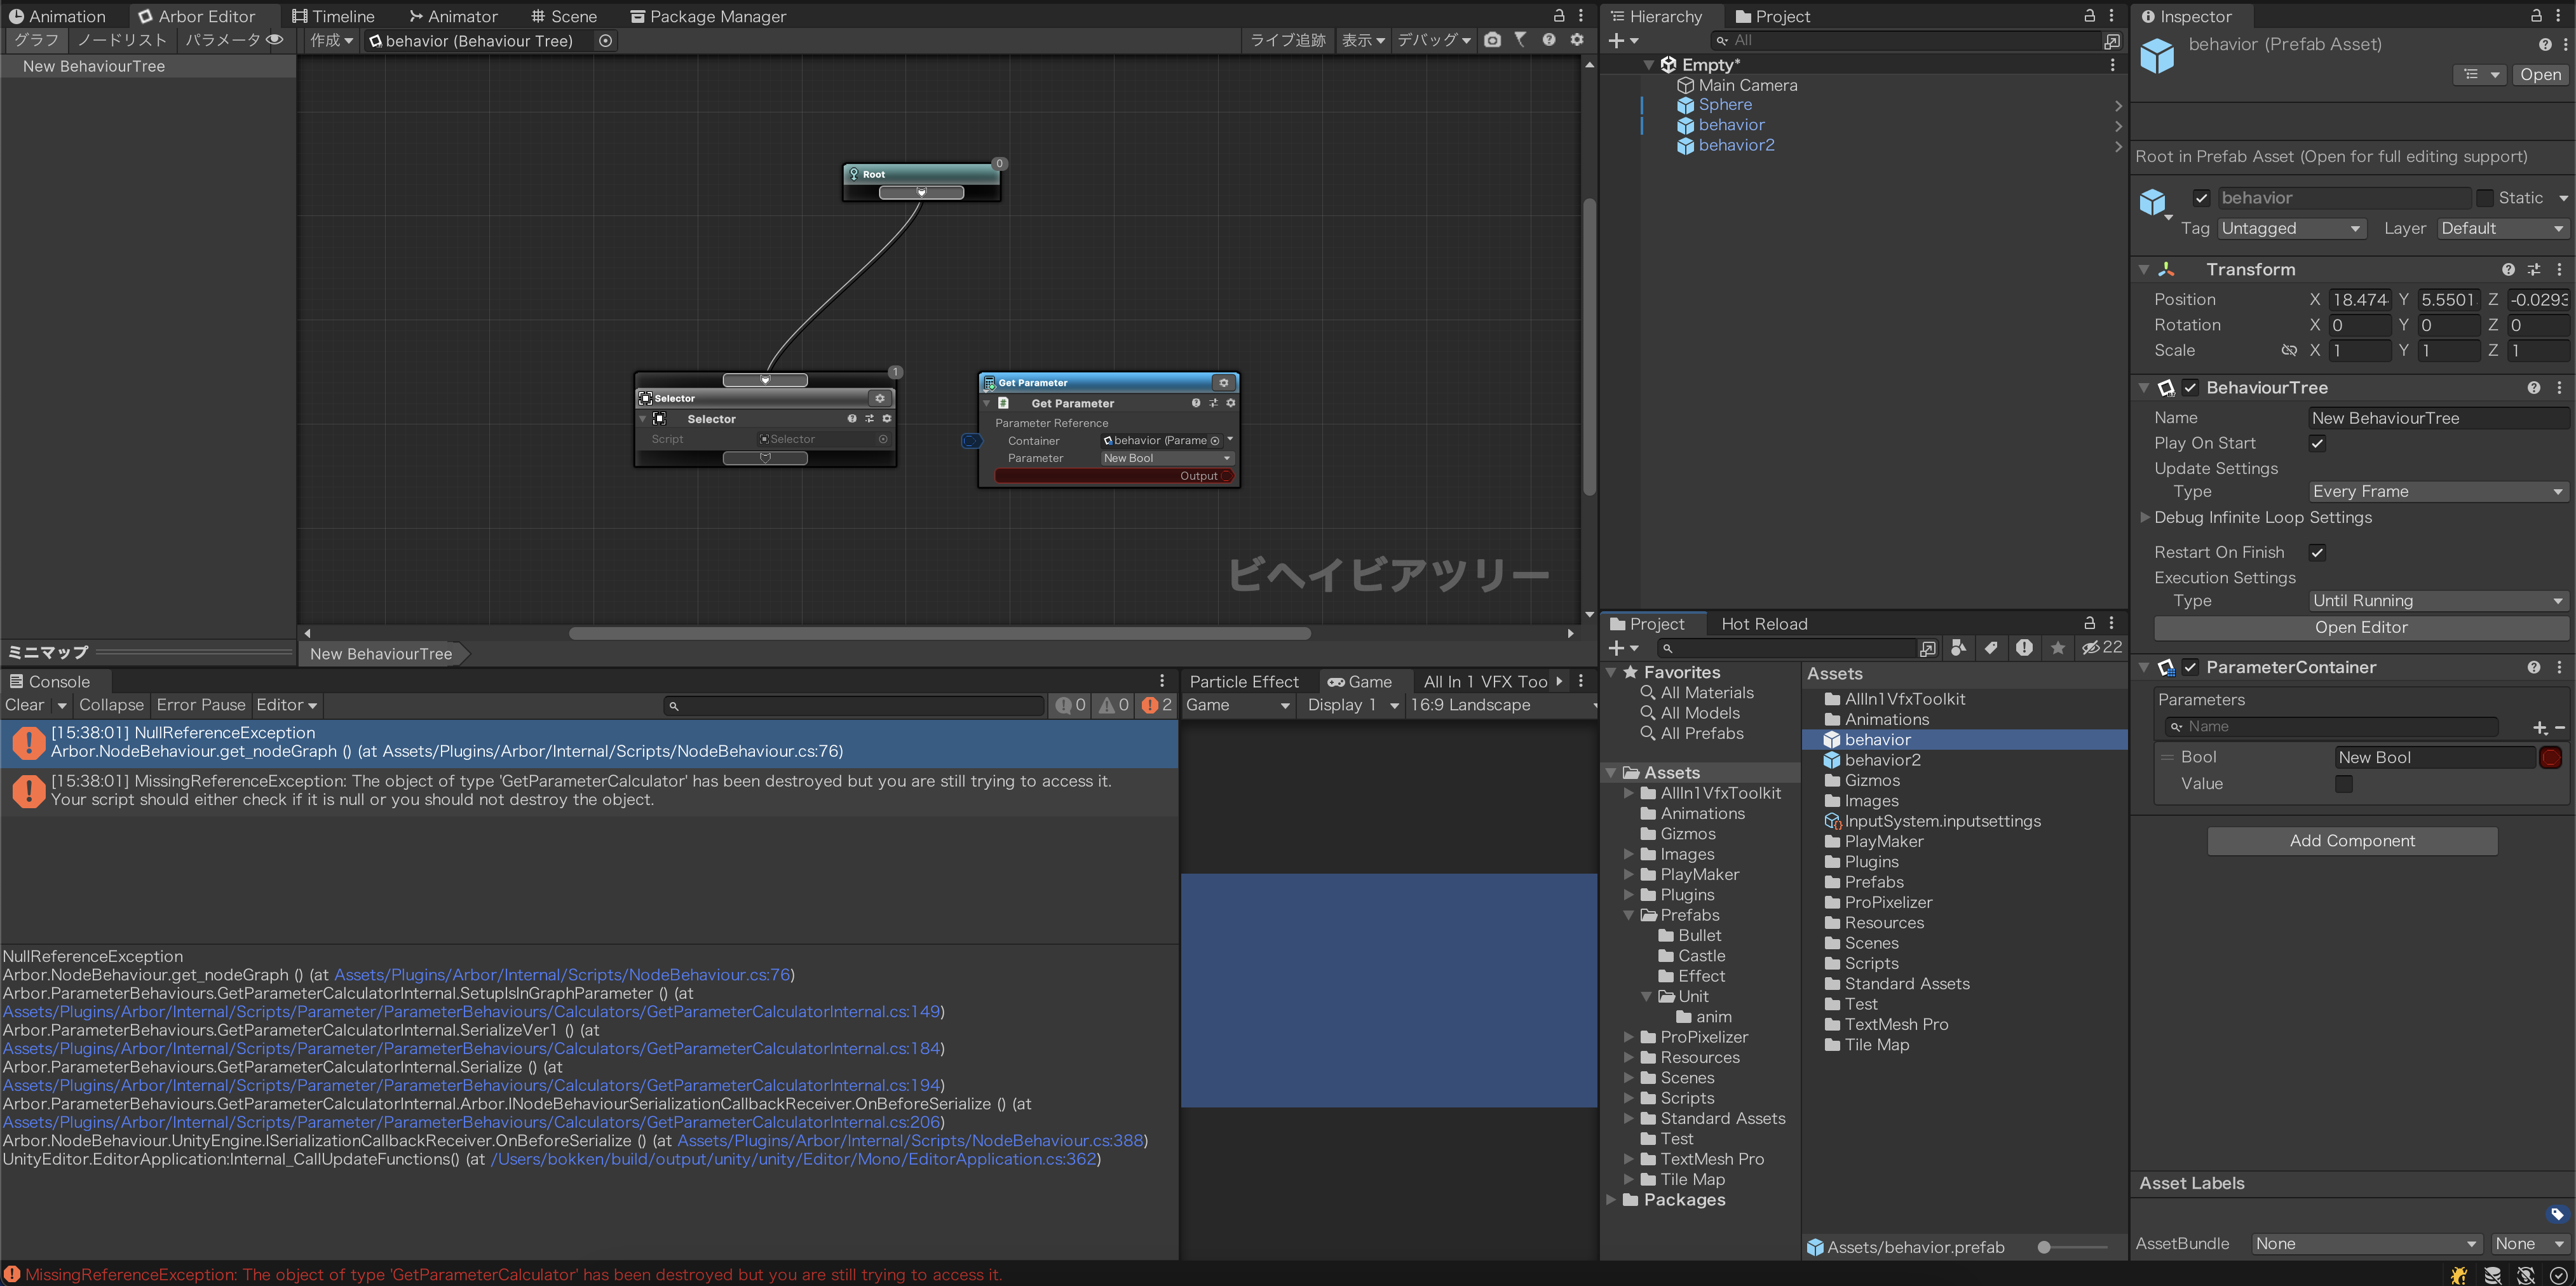2576x1286 pixels.
Task: Click the camera capture icon in Arbor toolbar
Action: 1492,40
